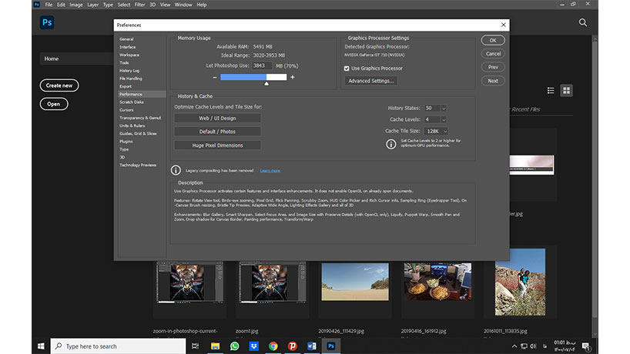Open the Cache Levels dropdown
The width and height of the screenshot is (630, 354).
point(444,120)
